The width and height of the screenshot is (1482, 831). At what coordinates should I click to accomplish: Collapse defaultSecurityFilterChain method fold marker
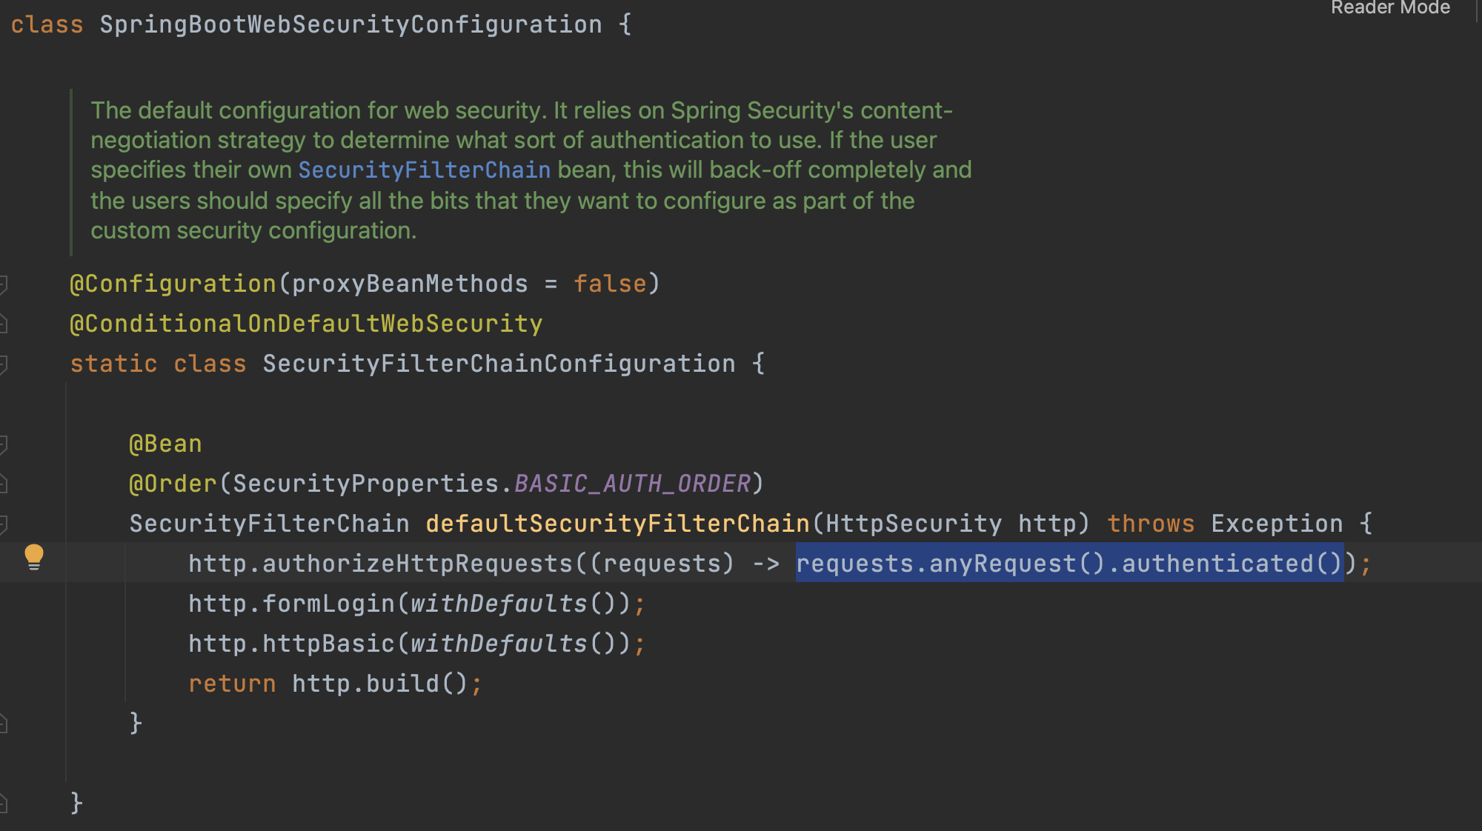coord(4,524)
